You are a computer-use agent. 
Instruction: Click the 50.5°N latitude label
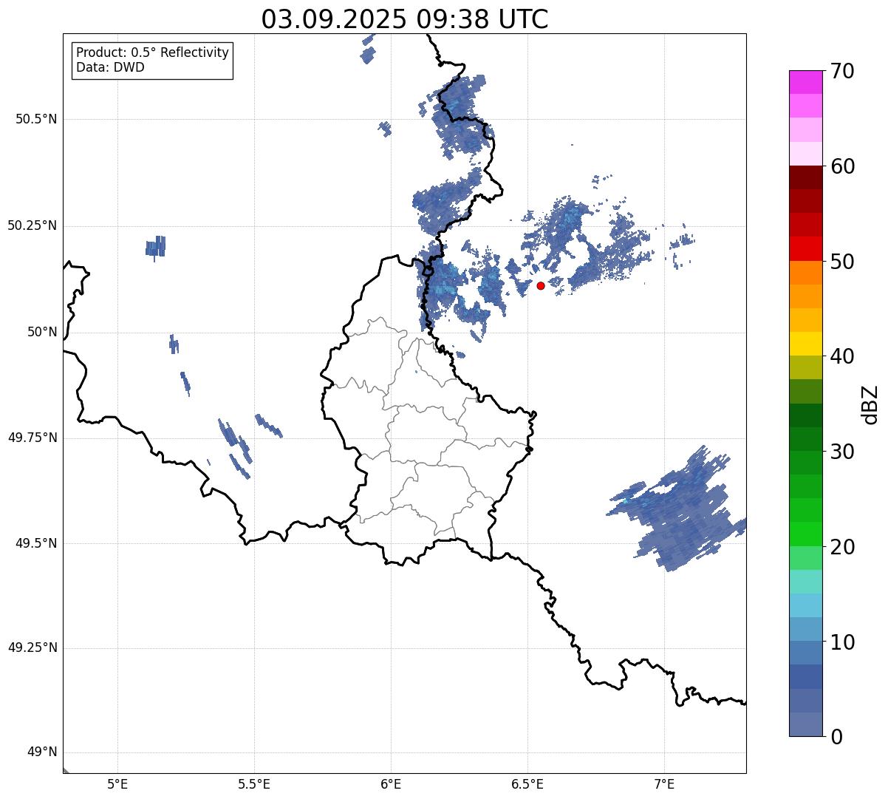[x=36, y=119]
